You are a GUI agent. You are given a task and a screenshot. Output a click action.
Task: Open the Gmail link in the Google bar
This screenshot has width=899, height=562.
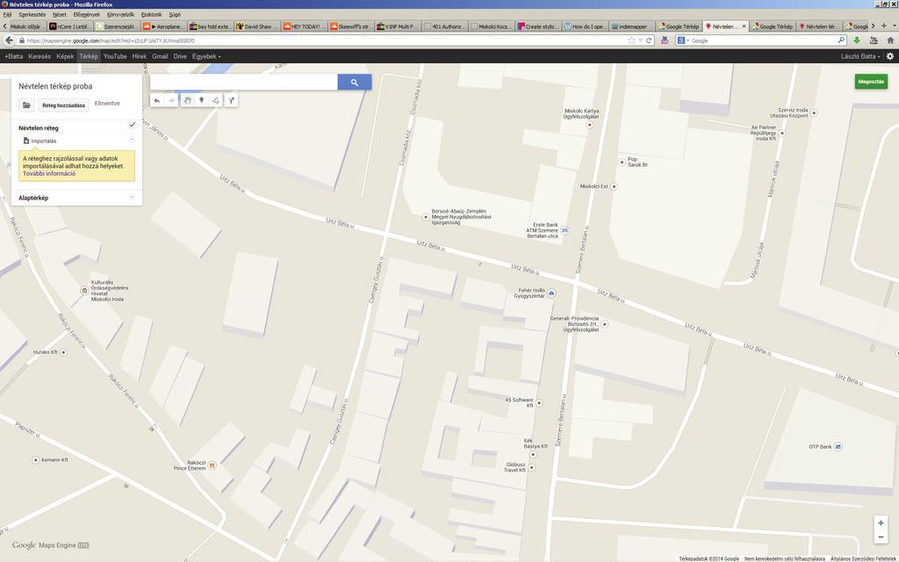click(160, 56)
